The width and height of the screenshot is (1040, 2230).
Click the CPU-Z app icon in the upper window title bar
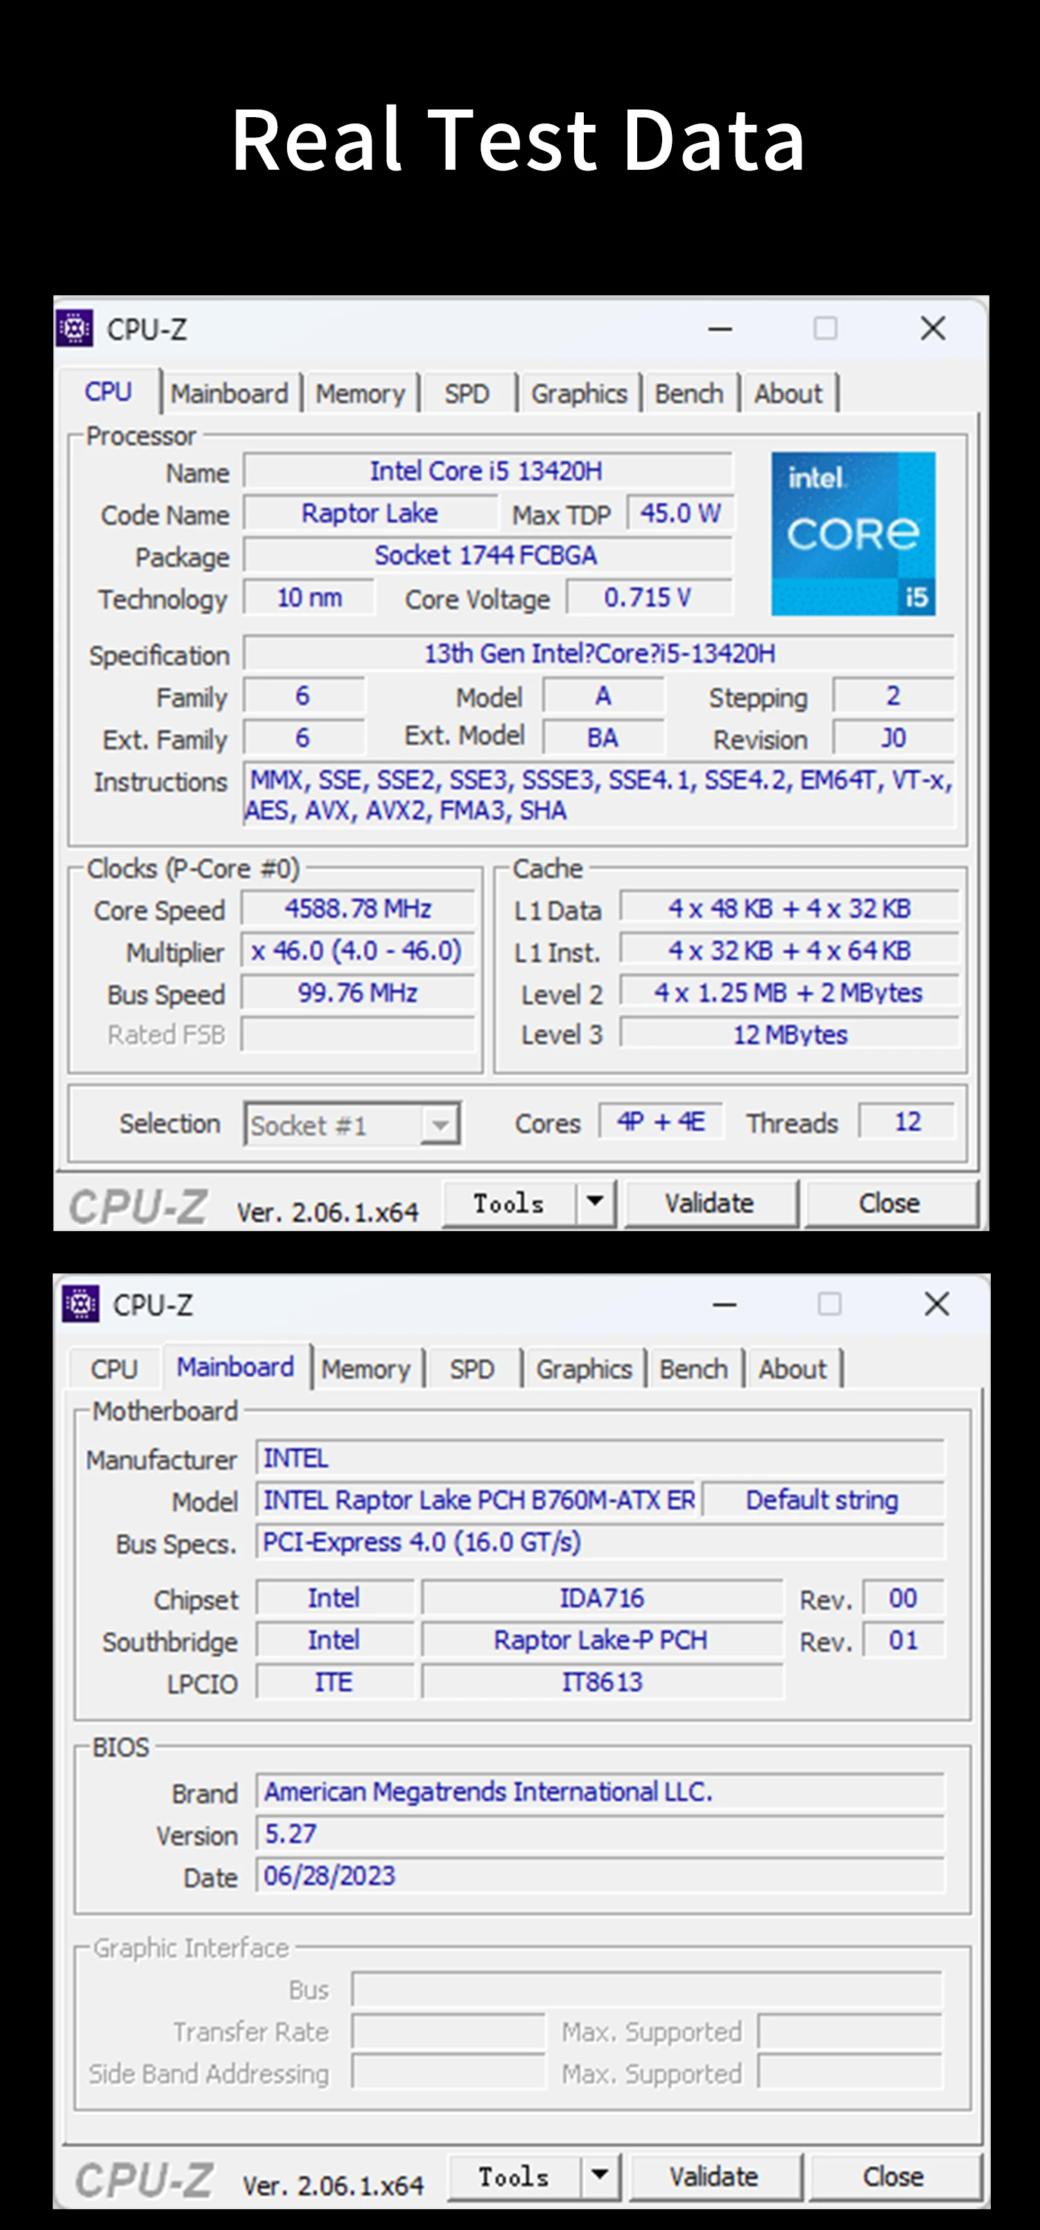click(74, 329)
